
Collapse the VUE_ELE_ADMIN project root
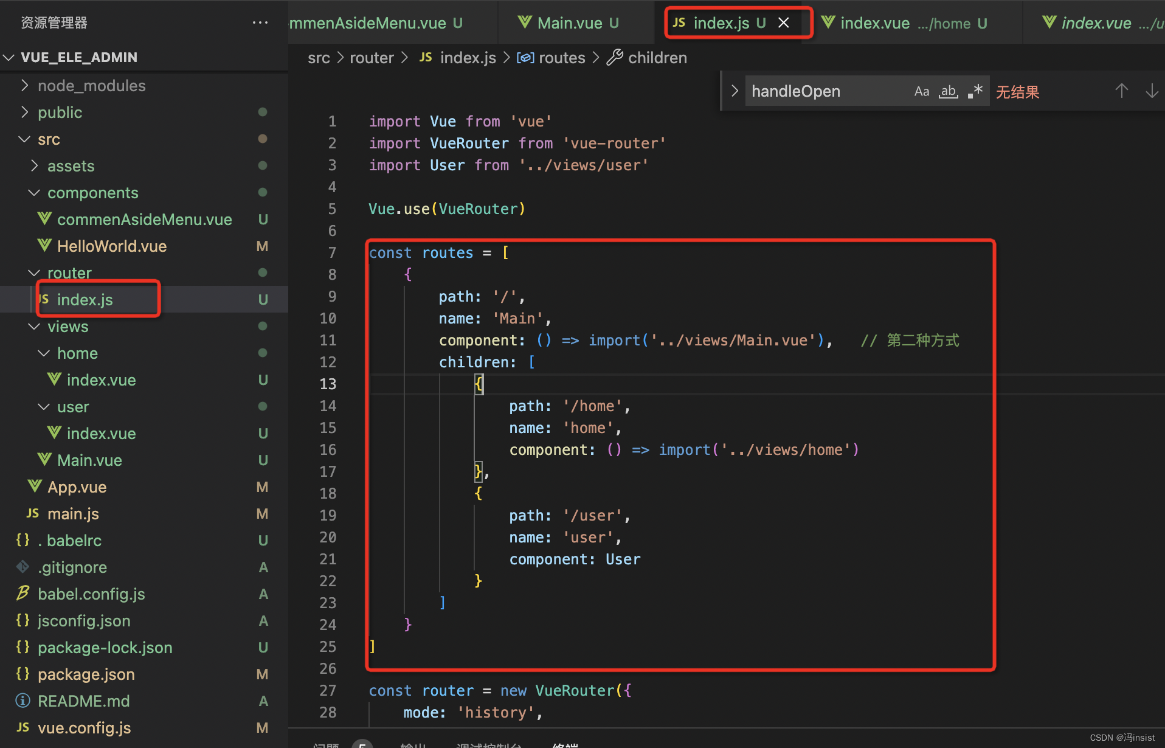pyautogui.click(x=9, y=57)
